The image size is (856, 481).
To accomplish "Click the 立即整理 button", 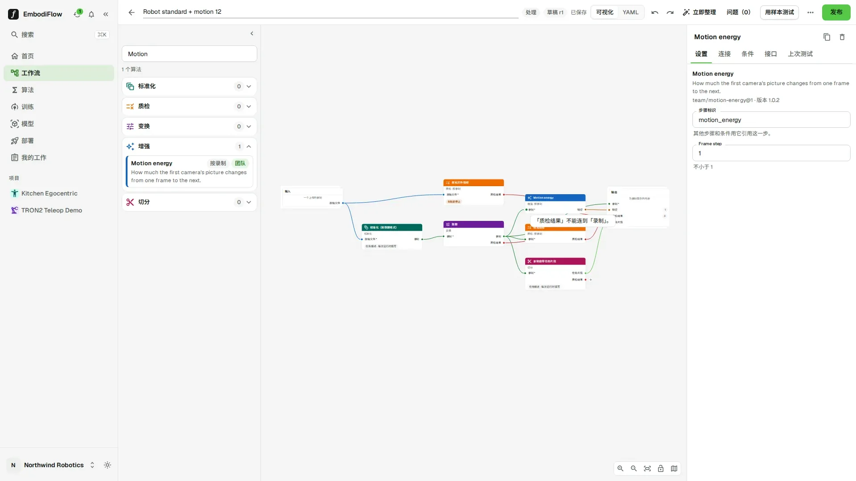I will [x=699, y=12].
